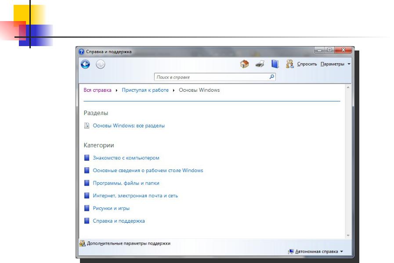Click book icon beside Рисунки и игры
Image resolution: width=394 pixels, height=263 pixels.
[x=87, y=208]
